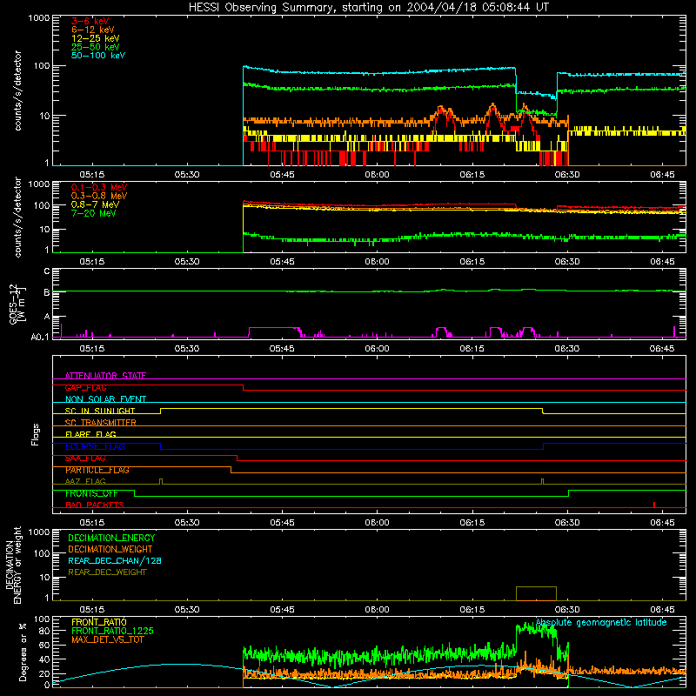
Task: Click the HESSI Observing Summary title
Action: pyautogui.click(x=368, y=8)
